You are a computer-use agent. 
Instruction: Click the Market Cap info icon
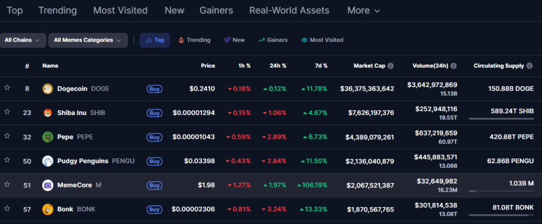point(391,66)
